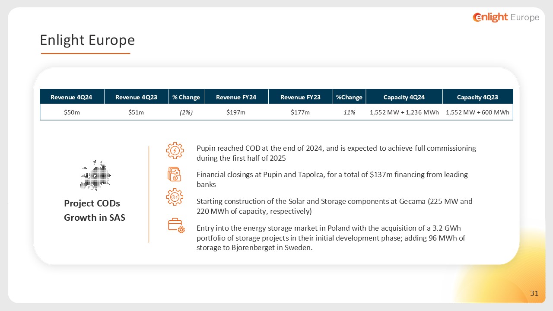
Task: Click the dotted Europe map icon
Action: (95, 175)
